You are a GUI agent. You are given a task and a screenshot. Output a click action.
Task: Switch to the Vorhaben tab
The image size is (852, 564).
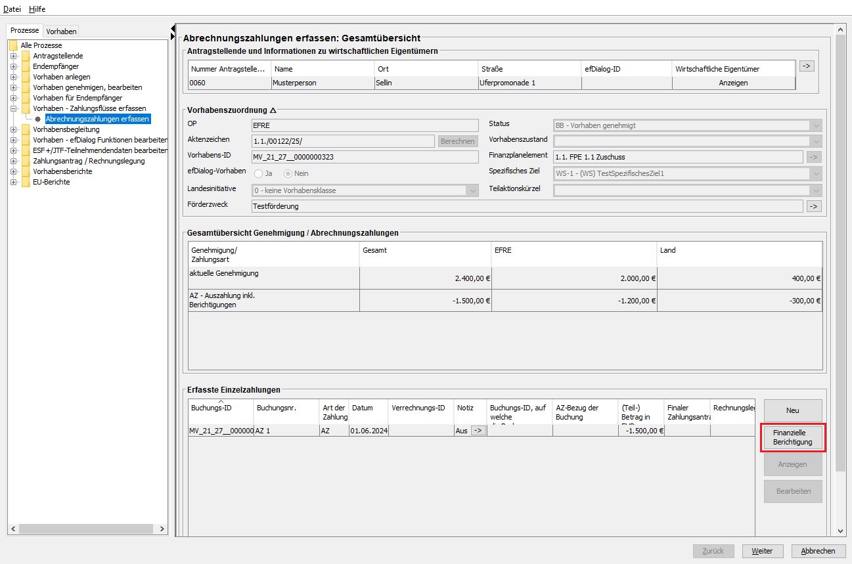click(61, 32)
